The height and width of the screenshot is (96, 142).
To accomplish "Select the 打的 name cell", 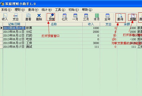I will coord(54,35).
